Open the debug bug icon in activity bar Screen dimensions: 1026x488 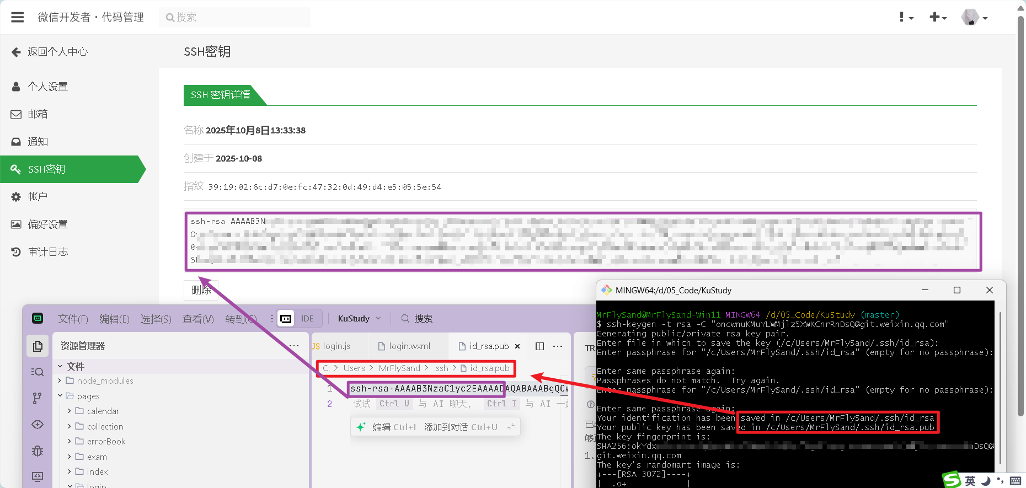tap(38, 451)
